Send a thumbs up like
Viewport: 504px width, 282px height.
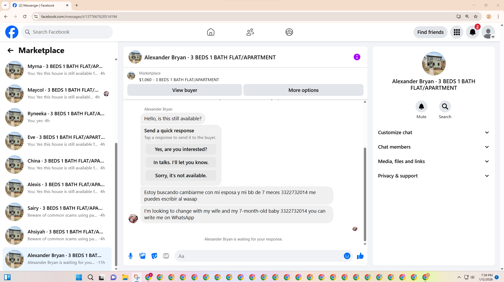(x=360, y=256)
